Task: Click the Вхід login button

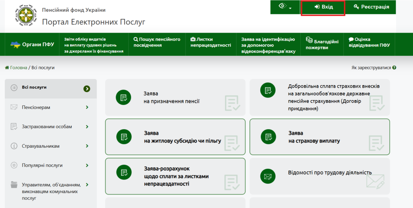Action: (323, 7)
